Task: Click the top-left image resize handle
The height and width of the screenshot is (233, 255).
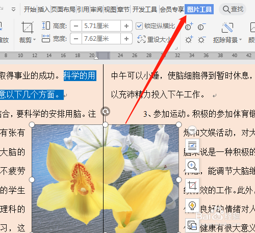Action: [x=32, y=124]
